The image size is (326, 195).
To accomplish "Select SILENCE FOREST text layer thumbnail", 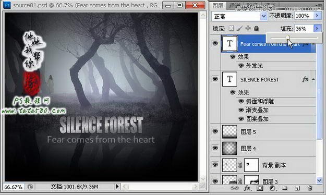I will click(230, 79).
